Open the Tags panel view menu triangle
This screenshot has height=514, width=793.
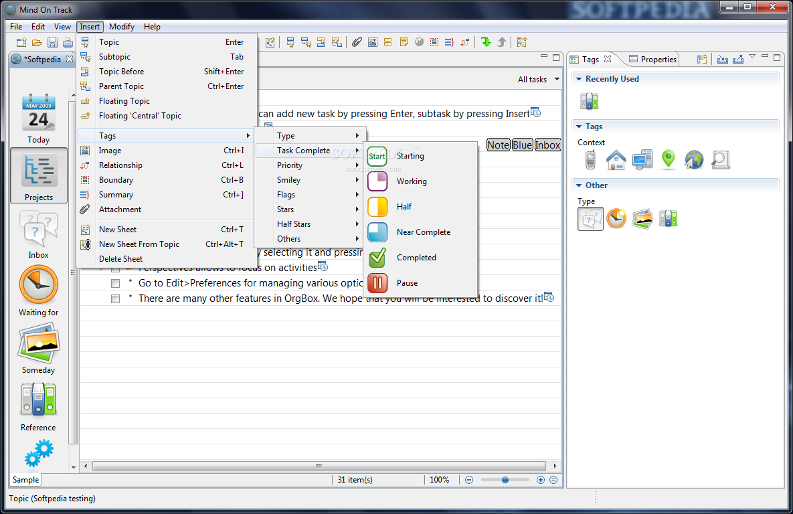(x=752, y=56)
